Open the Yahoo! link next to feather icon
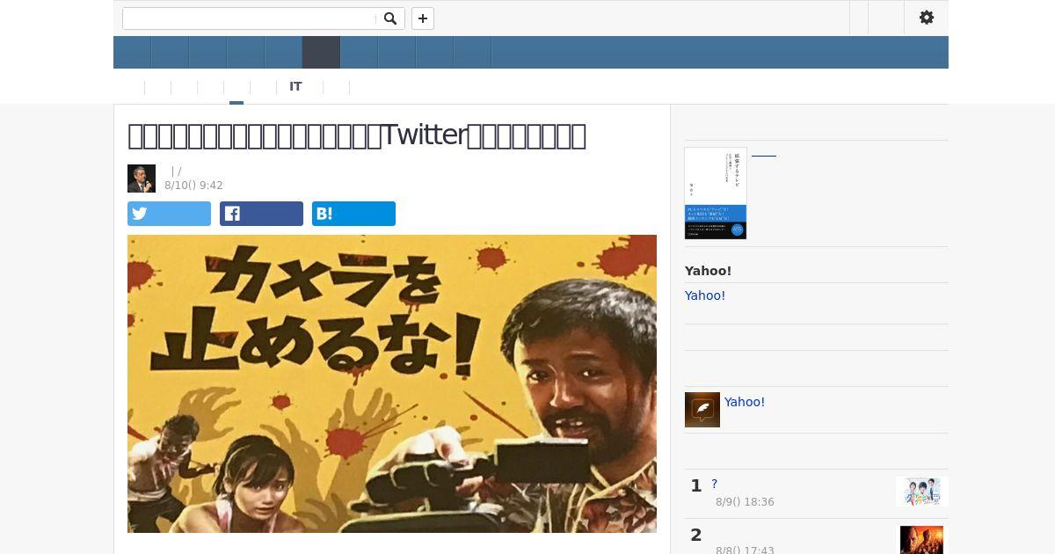1055x554 pixels. (745, 402)
